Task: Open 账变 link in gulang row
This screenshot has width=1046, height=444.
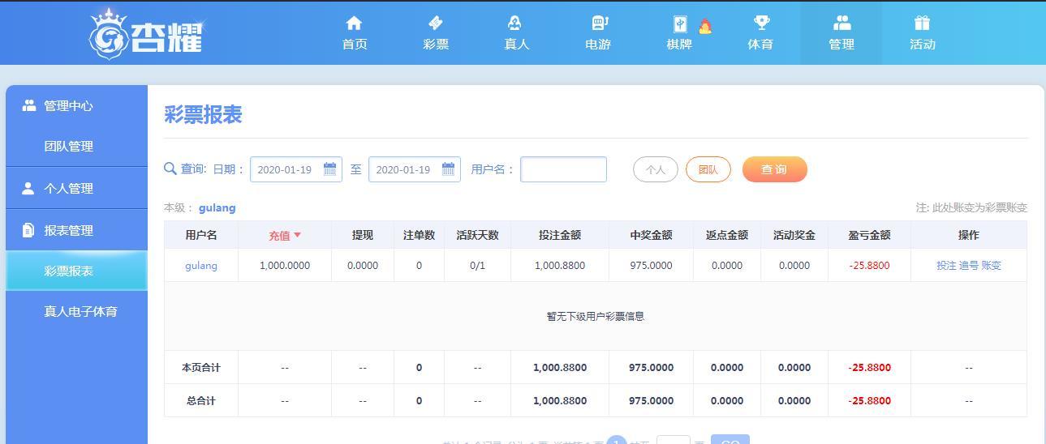Action: [991, 266]
